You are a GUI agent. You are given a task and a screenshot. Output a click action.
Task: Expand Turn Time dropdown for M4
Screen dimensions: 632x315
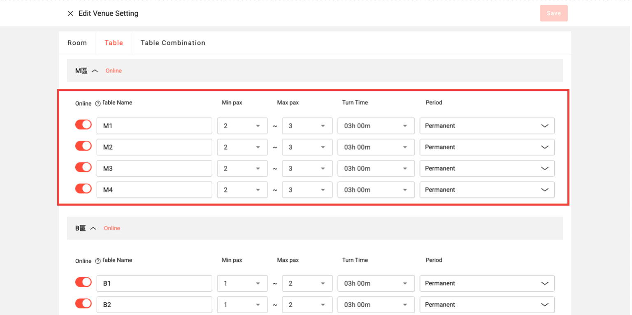point(376,190)
